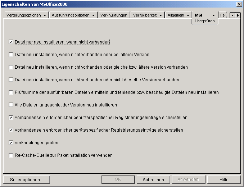Viewport: 244px width, 187px height.
Task: Tick 'nicht dieselbe Version vorhanden' checkbox
Action: tap(11, 80)
